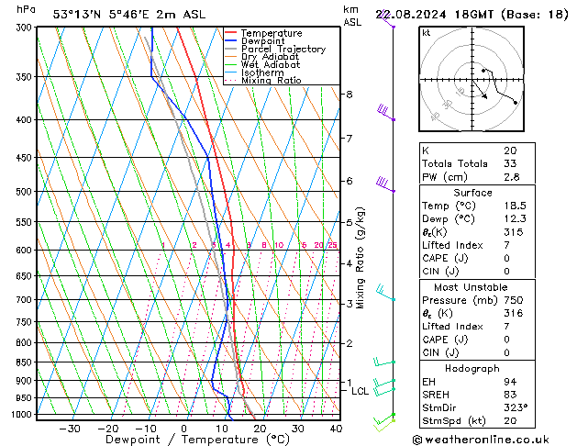Click the 500 pressure level label
The image size is (577, 446).
pos(26,192)
